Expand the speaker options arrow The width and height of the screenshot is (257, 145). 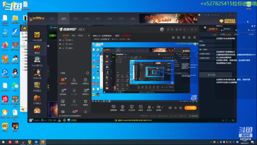tap(162, 107)
